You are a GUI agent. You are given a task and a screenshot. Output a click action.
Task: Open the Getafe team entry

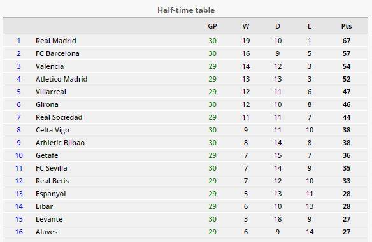(x=46, y=155)
